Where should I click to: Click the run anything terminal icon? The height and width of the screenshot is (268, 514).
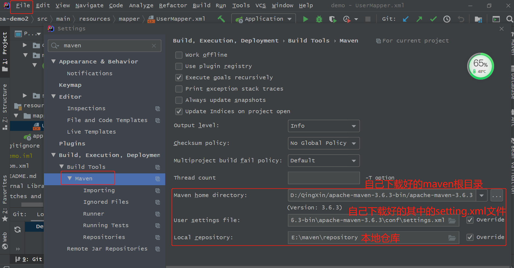(x=496, y=19)
